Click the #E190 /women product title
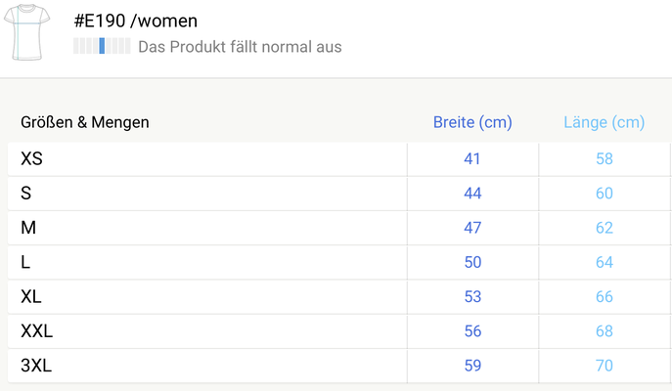This screenshot has height=391, width=672. (x=136, y=21)
